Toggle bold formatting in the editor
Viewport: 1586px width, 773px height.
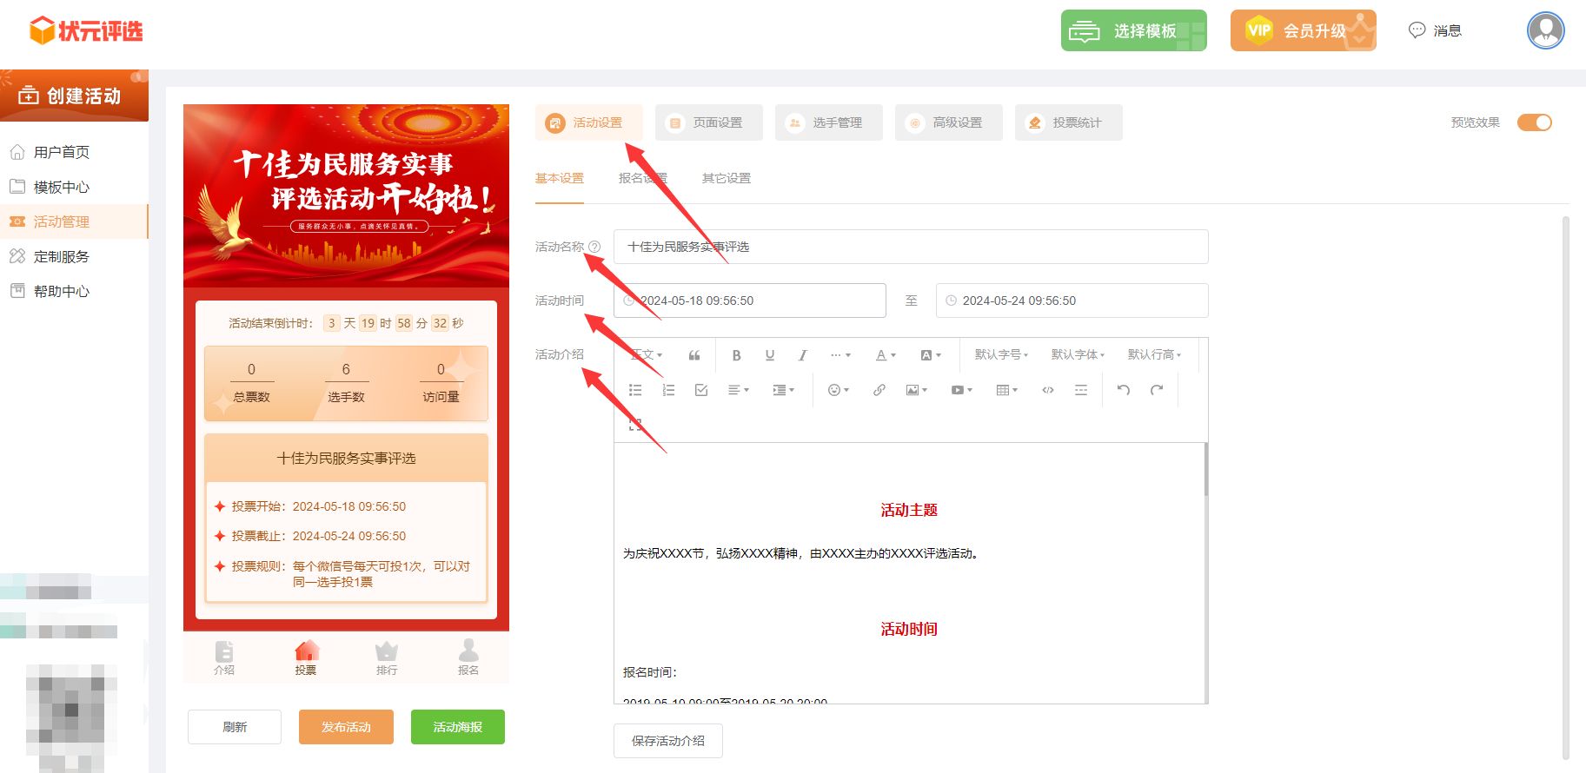pos(736,355)
